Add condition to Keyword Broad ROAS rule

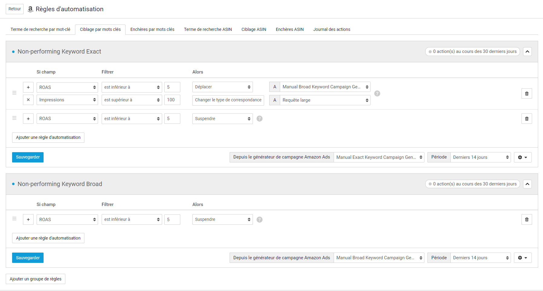click(x=28, y=220)
